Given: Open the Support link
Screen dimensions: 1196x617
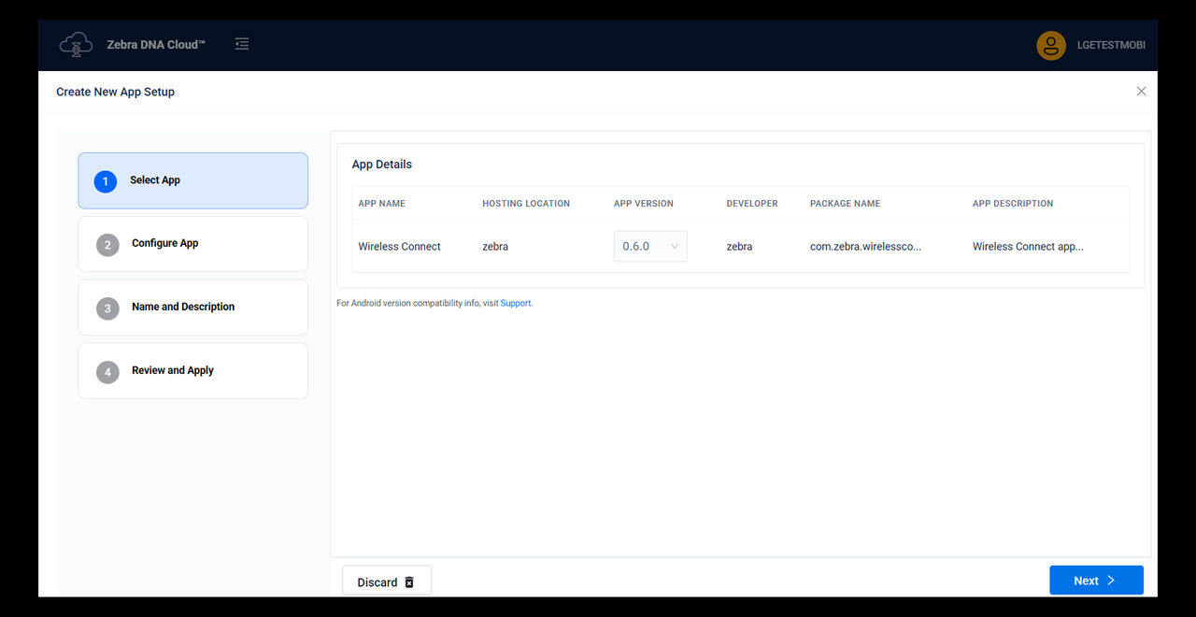Looking at the screenshot, I should pyautogui.click(x=515, y=302).
